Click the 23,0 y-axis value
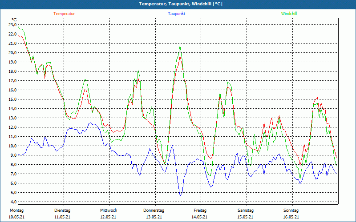Image resolution: width=356 pixels, height=222 pixels. (x=12, y=25)
